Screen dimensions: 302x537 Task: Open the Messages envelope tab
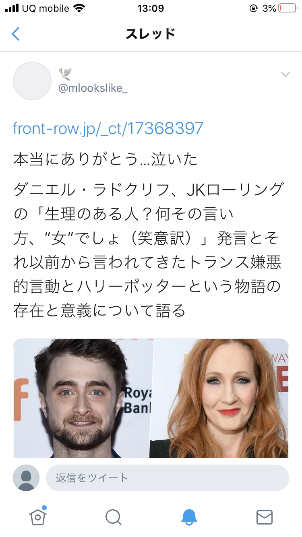265,517
